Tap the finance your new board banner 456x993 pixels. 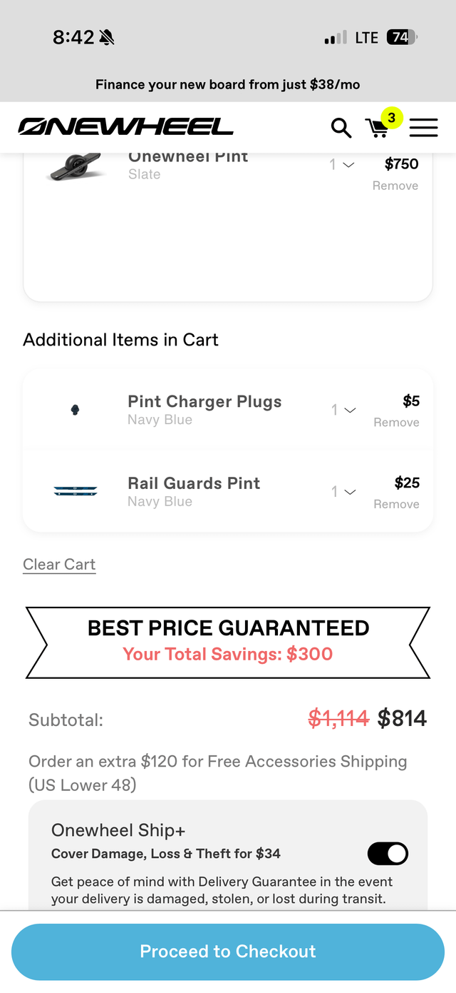(228, 85)
